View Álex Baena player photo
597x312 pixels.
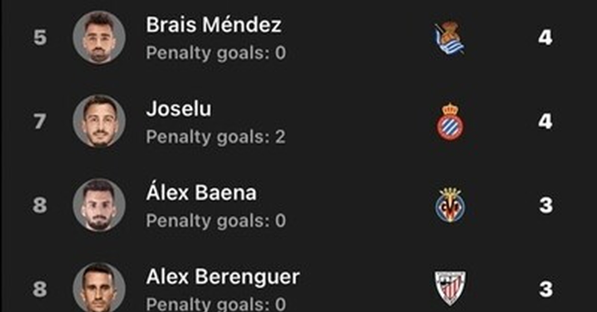click(x=99, y=205)
